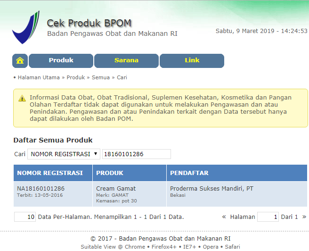
Task: Click the Bekasi location text
Action: (x=178, y=195)
